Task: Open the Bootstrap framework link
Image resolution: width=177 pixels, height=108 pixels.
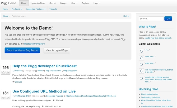Action: pyautogui.click(x=35, y=44)
